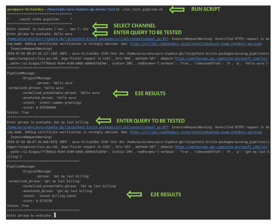Image resolution: width=275 pixels, height=224 pixels.
Task: Click the green arrow next to the last E2E RESULTS
Action: coord(134,194)
